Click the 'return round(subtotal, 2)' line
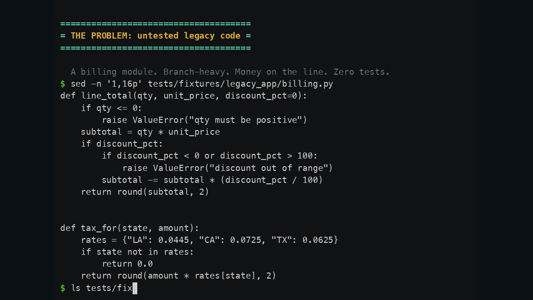Viewport: 533px width, 300px height. coord(145,192)
